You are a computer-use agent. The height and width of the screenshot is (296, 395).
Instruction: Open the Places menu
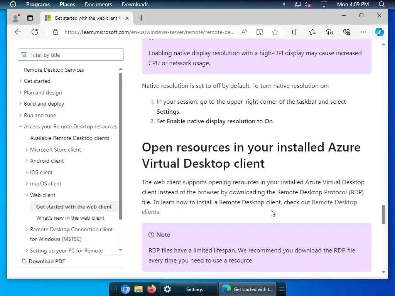pyautogui.click(x=67, y=4)
